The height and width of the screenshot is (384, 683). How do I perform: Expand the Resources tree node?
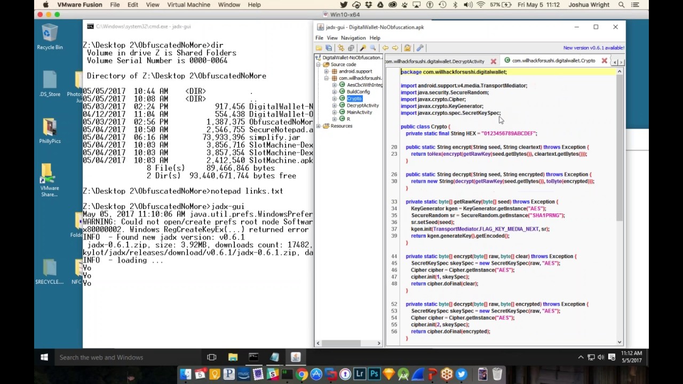[x=319, y=126]
